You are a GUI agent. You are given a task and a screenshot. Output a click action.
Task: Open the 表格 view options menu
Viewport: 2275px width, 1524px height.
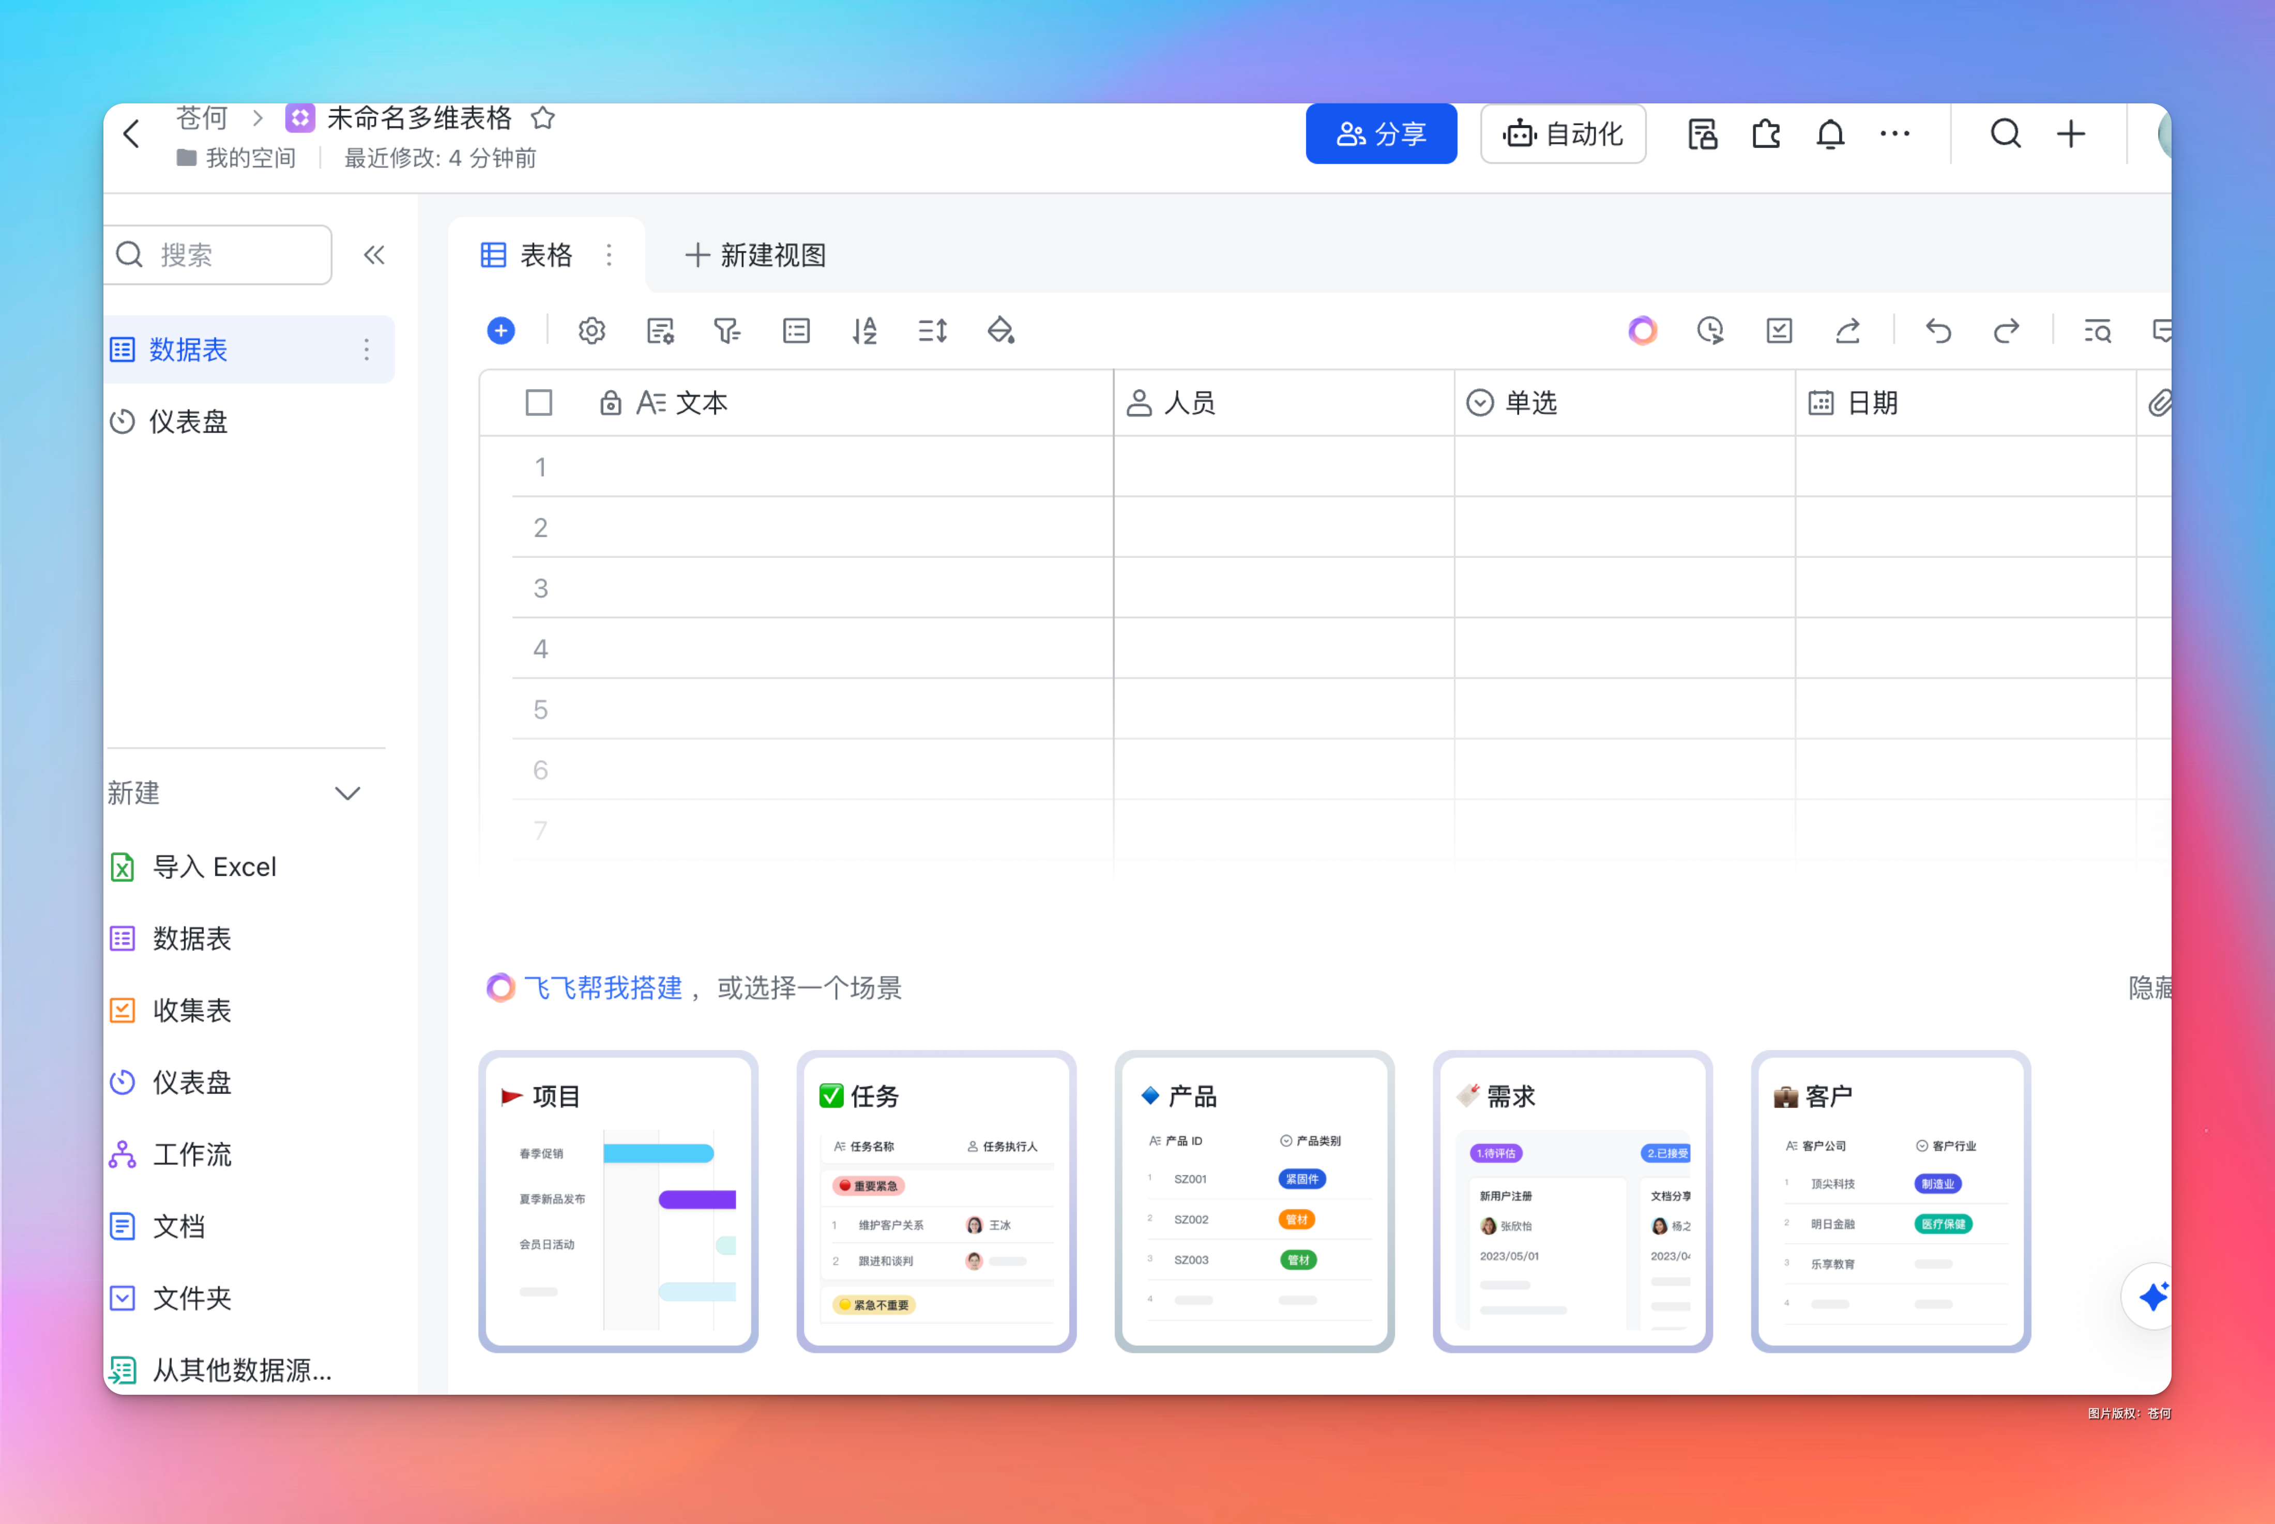609,255
